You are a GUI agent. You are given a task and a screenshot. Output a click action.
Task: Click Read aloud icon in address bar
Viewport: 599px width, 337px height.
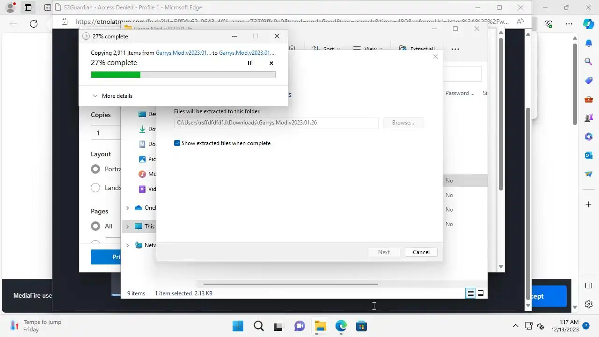click(519, 22)
